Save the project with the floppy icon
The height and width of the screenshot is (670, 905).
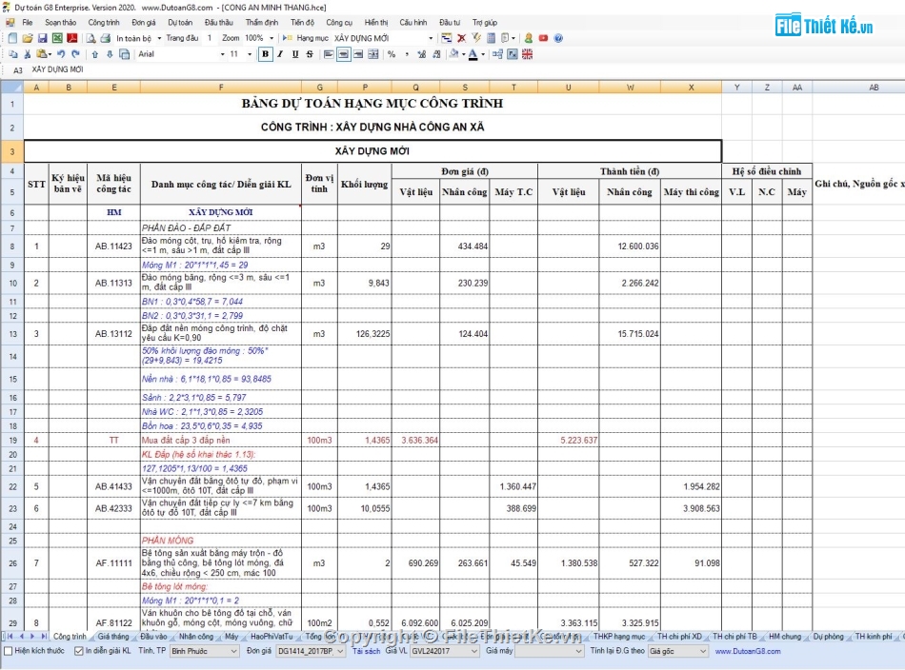(x=42, y=38)
